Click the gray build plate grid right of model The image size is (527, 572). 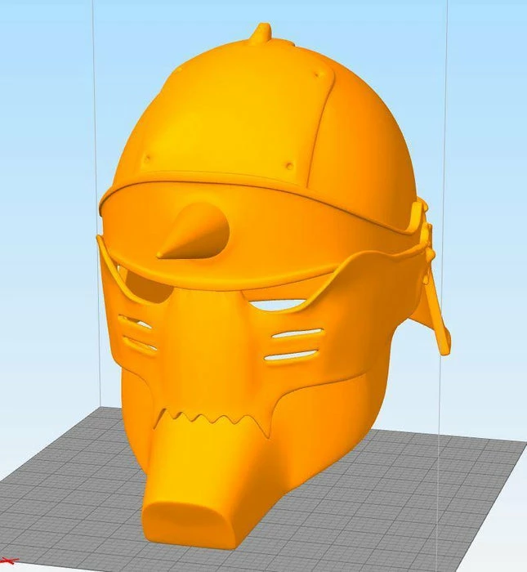458,490
